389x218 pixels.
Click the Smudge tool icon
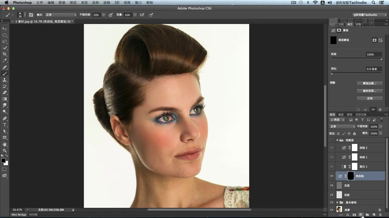[5, 105]
